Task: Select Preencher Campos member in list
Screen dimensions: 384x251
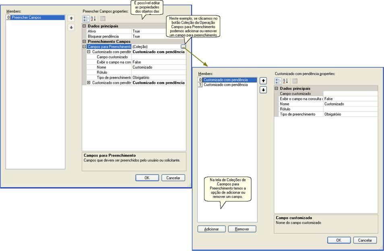Action: point(35,17)
